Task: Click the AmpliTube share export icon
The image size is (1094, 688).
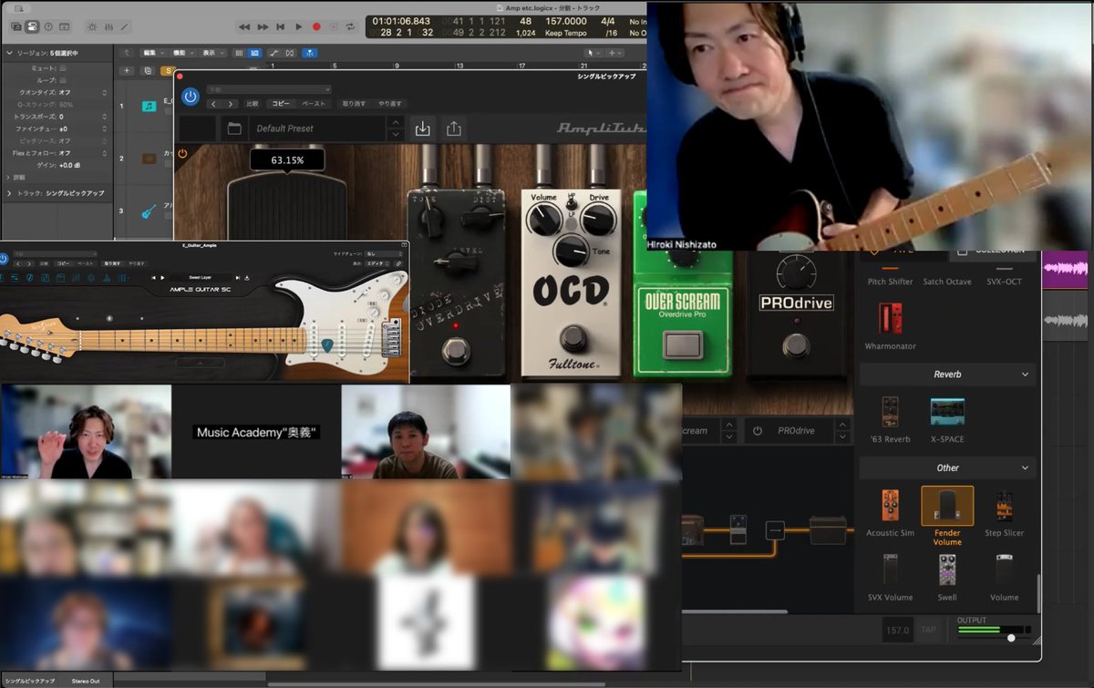Action: 453,128
